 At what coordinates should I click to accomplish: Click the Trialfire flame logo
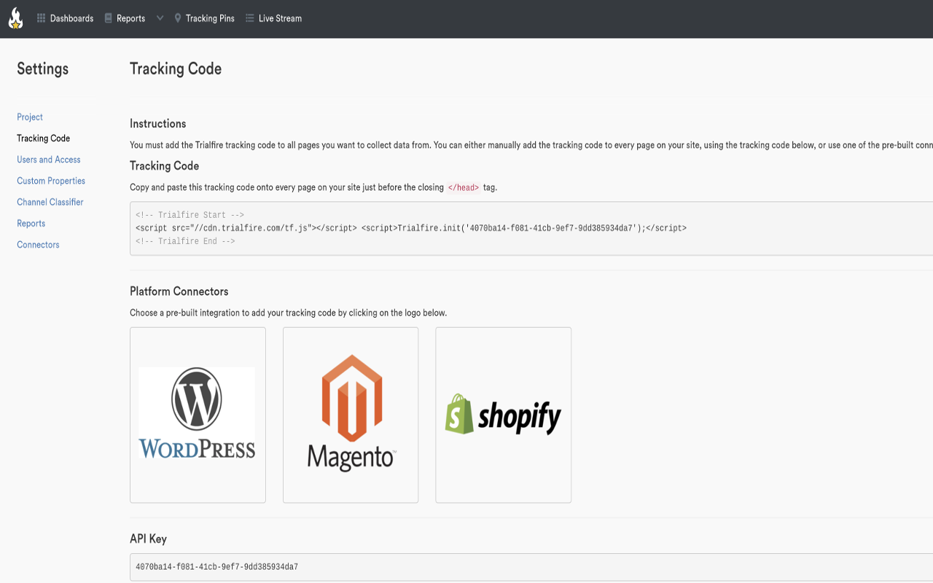click(x=15, y=18)
